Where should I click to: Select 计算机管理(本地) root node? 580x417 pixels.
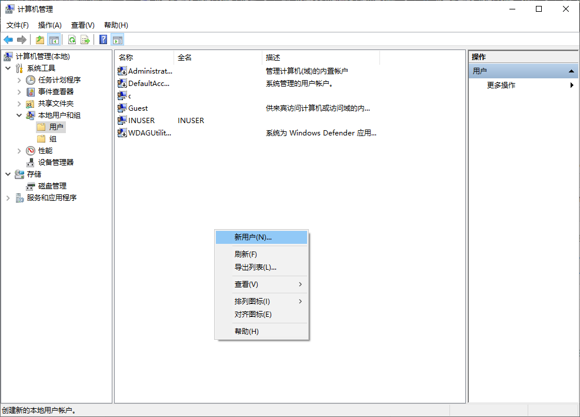[42, 57]
